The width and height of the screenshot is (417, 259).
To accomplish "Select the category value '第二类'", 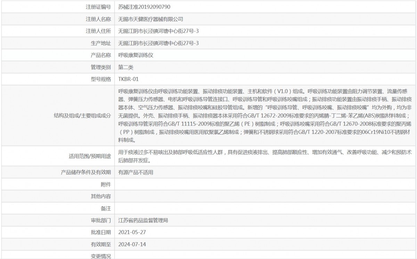I will (126, 67).
